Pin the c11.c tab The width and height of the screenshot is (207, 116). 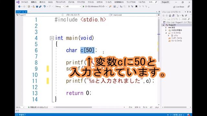coord(23,12)
